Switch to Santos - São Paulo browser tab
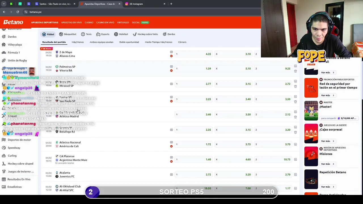Screen dimensions: 363x204 pyautogui.click(x=55, y=4)
